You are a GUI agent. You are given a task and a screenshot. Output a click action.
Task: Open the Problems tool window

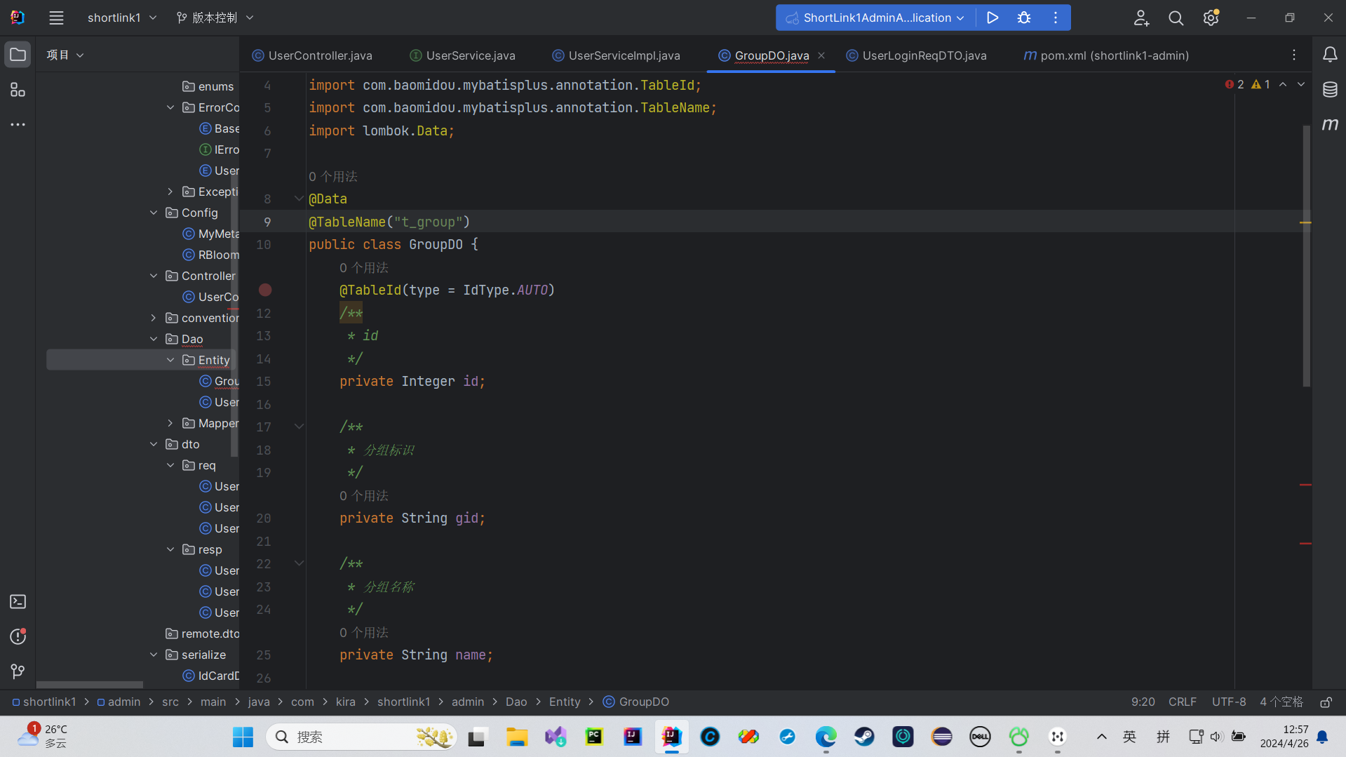click(x=18, y=636)
